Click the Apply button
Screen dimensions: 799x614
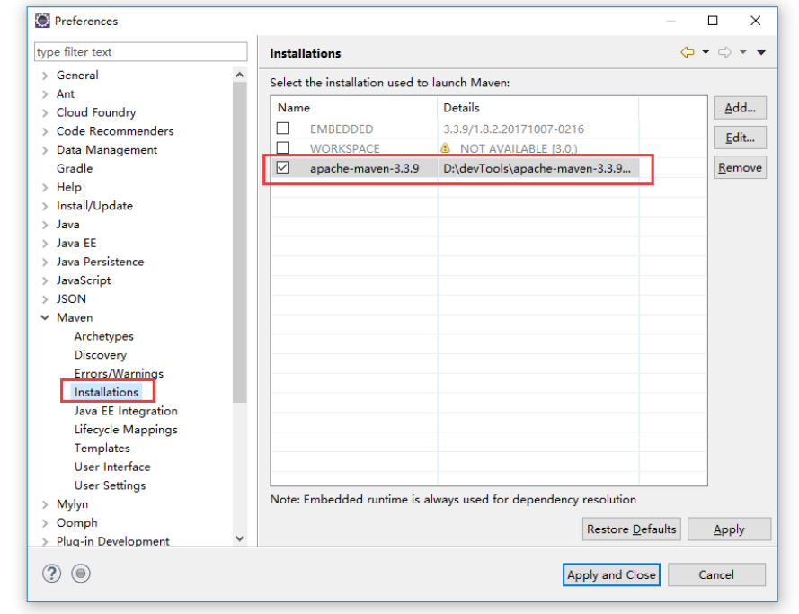pos(729,529)
